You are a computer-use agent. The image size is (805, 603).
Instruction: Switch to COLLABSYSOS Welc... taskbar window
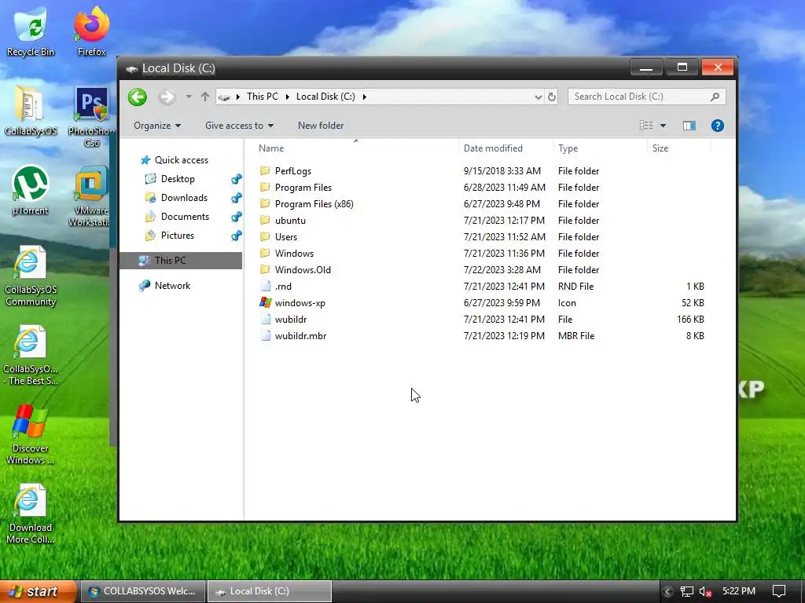tap(143, 591)
